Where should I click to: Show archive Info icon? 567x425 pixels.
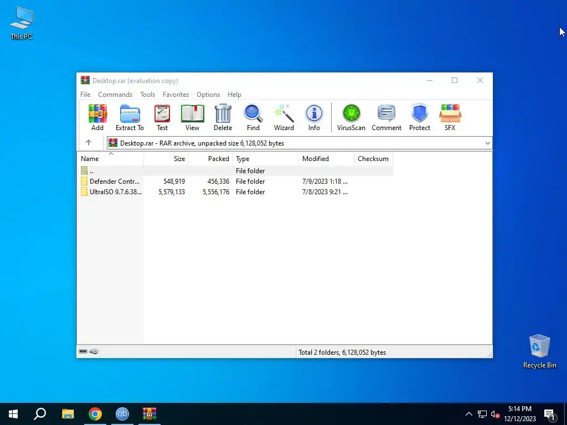coord(314,117)
